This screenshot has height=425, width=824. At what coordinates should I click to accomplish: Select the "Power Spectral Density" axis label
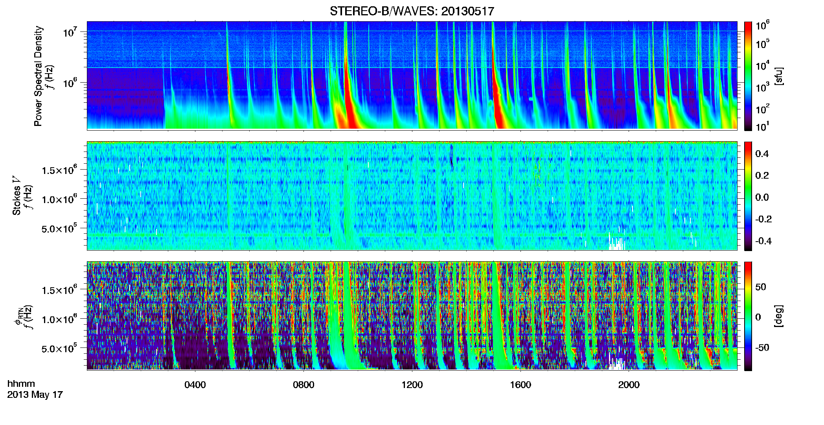coord(38,76)
